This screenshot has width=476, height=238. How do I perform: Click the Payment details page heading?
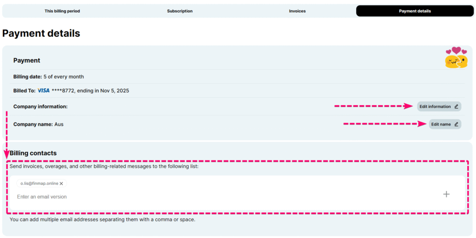click(x=41, y=33)
